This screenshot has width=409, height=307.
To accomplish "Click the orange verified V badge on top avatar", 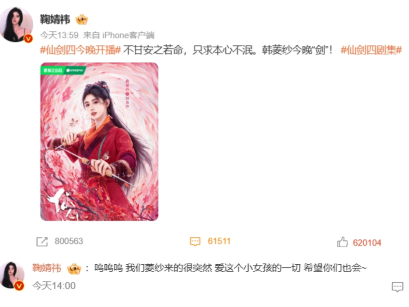I will [x=28, y=39].
